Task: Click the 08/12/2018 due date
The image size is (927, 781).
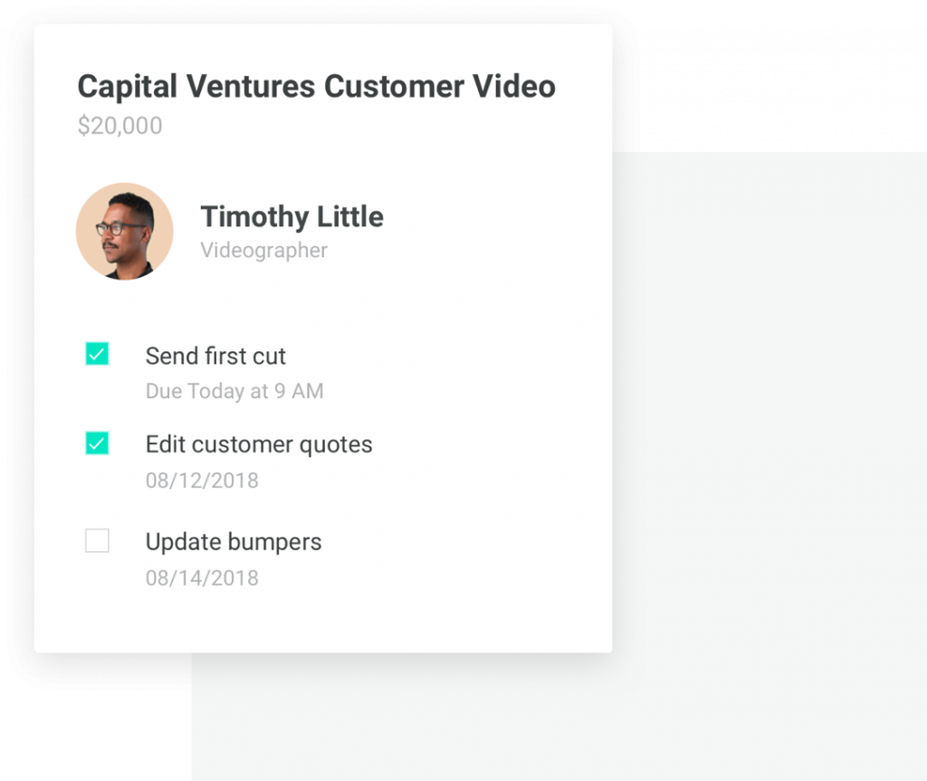Action: (202, 481)
